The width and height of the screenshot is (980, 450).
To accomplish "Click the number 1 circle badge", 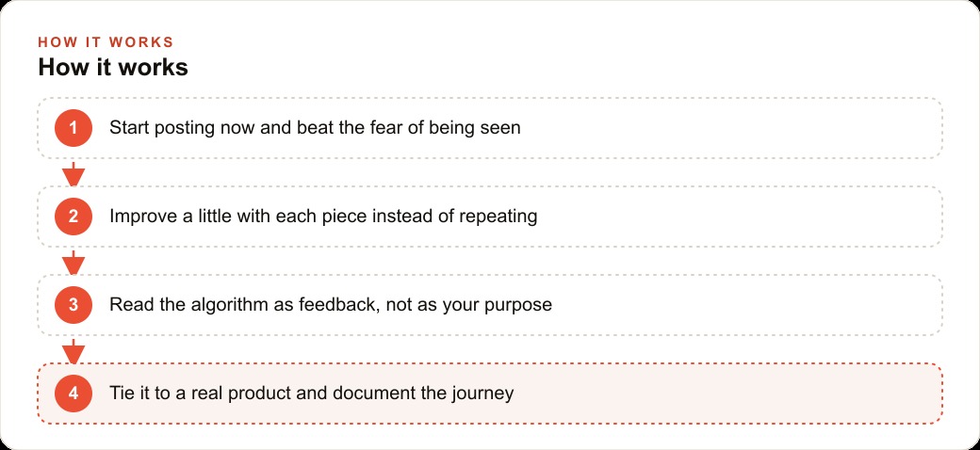I will pyautogui.click(x=73, y=128).
